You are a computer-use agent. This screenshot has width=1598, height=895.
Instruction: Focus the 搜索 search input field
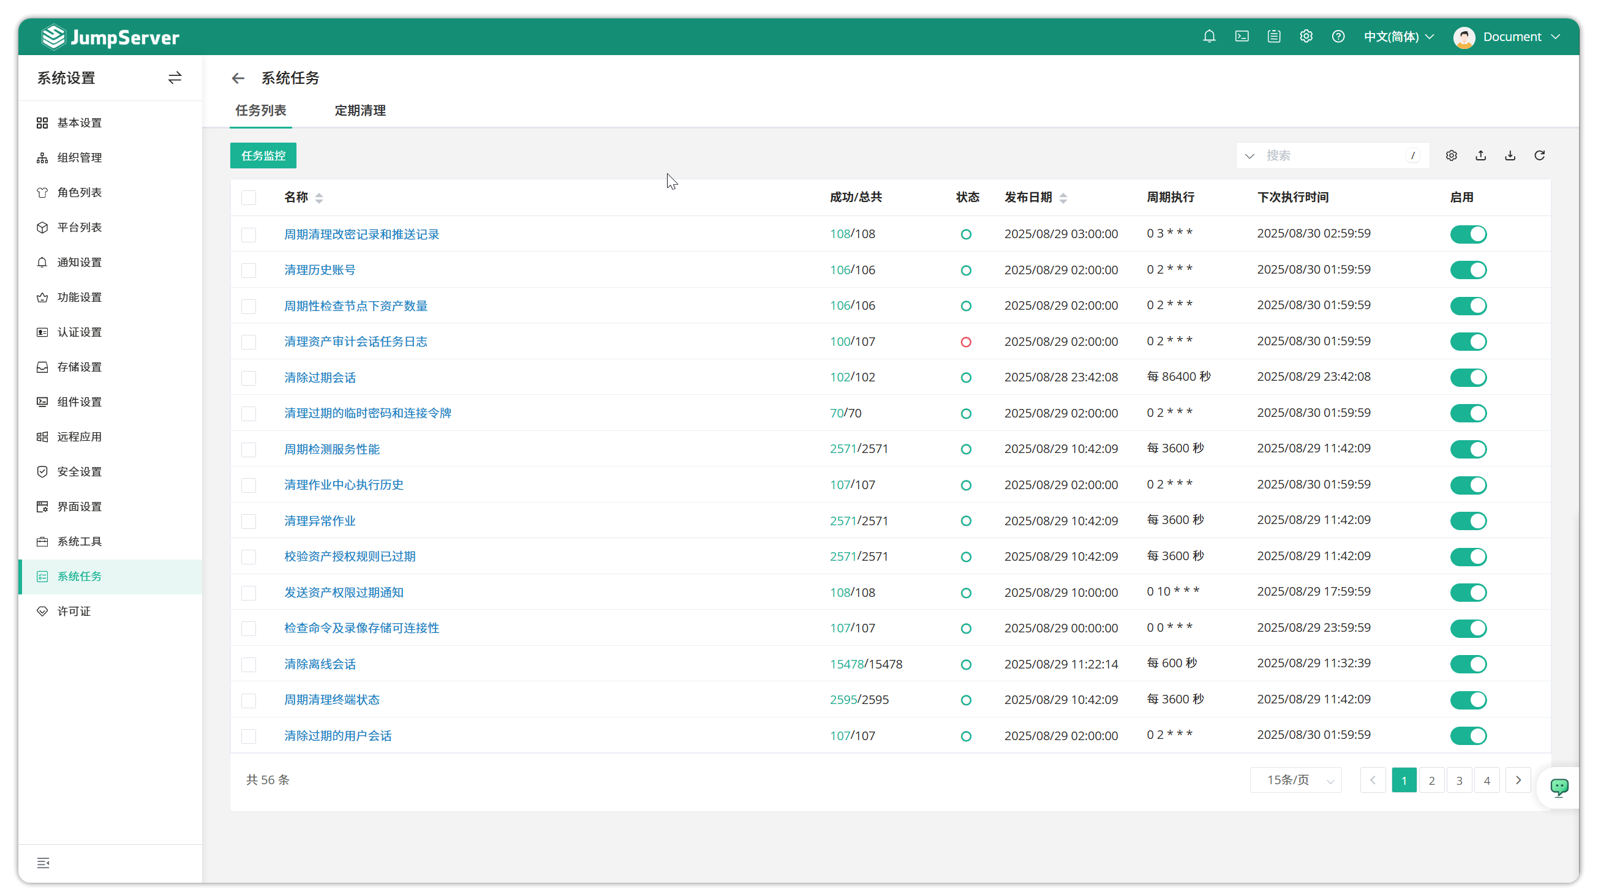click(1334, 155)
